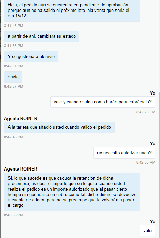Image resolution: width=160 pixels, height=238 pixels.
Task: Click the "envío" correction message bubble
Action: 13,77
